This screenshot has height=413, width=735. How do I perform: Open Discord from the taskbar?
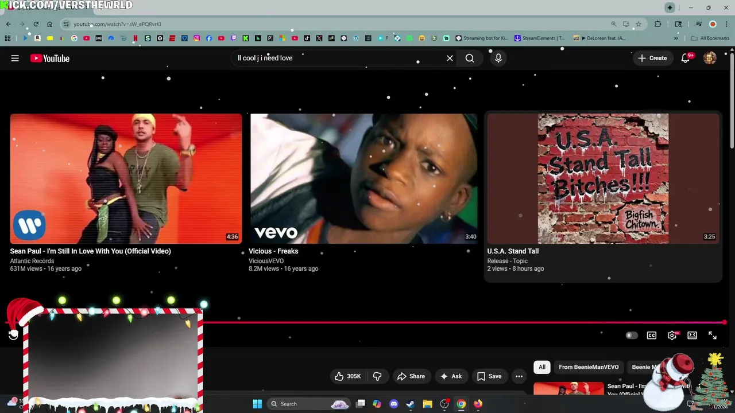[394, 404]
